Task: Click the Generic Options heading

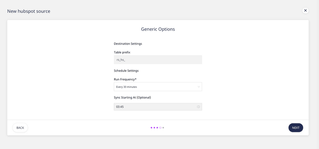Action: (x=158, y=29)
